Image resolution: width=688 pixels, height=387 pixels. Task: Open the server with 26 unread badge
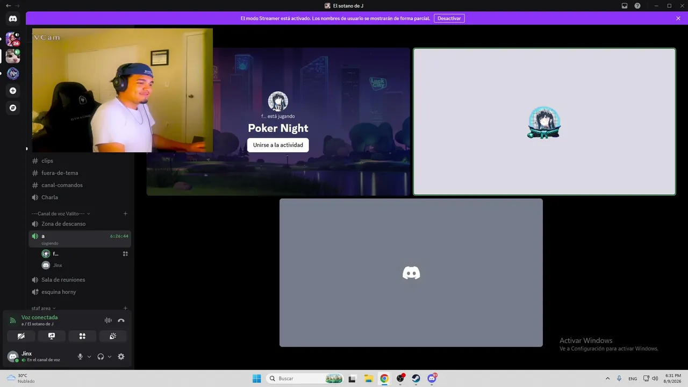(x=13, y=39)
